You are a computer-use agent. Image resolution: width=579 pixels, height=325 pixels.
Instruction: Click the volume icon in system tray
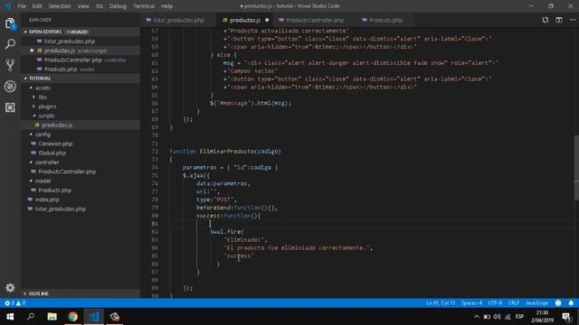point(497,317)
